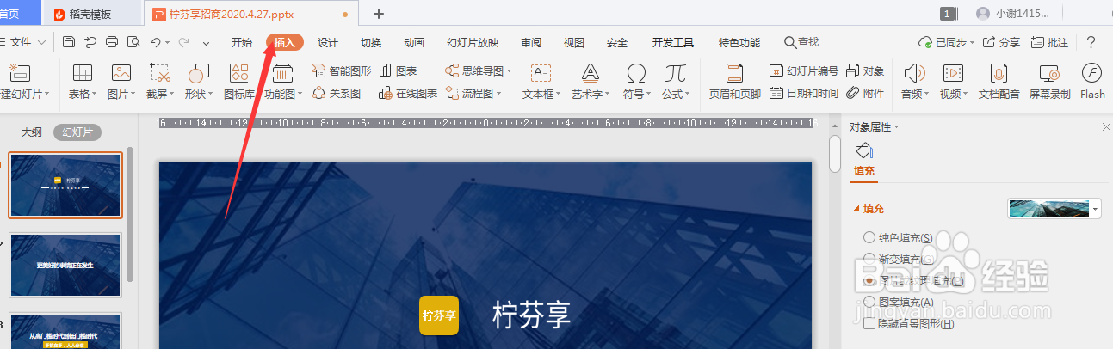Screen dimensions: 1113x349
Task: Select the second slide thumbnail
Action: (65, 265)
